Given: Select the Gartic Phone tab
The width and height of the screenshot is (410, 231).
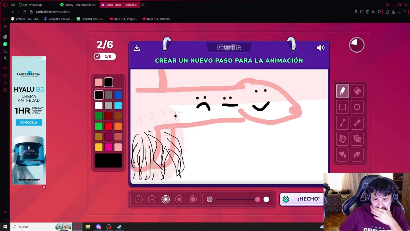Looking at the screenshot, I should pyautogui.click(x=119, y=5).
